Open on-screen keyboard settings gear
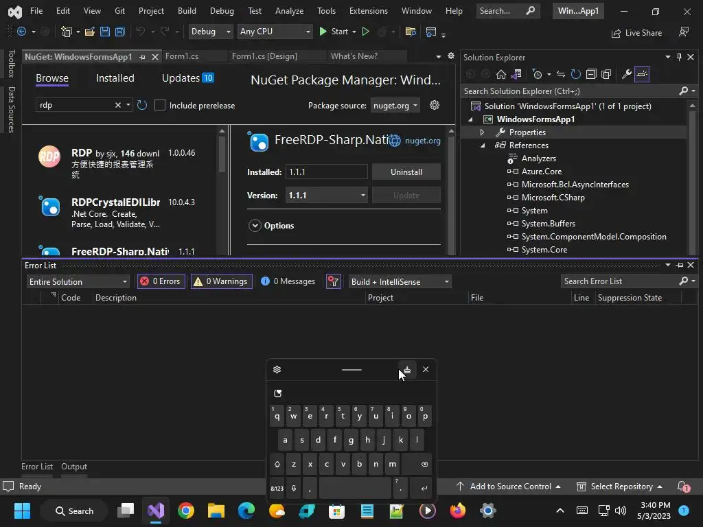 [x=277, y=369]
